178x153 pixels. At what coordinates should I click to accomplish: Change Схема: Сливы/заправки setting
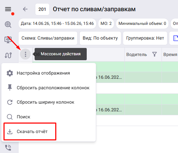(48, 38)
